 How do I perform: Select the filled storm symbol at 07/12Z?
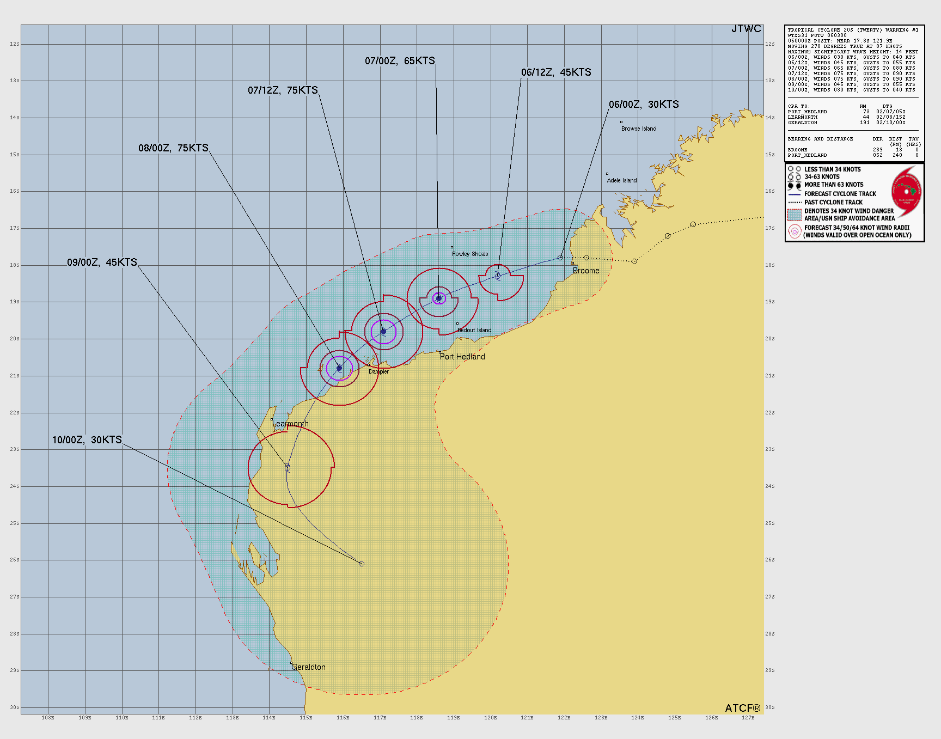[383, 331]
